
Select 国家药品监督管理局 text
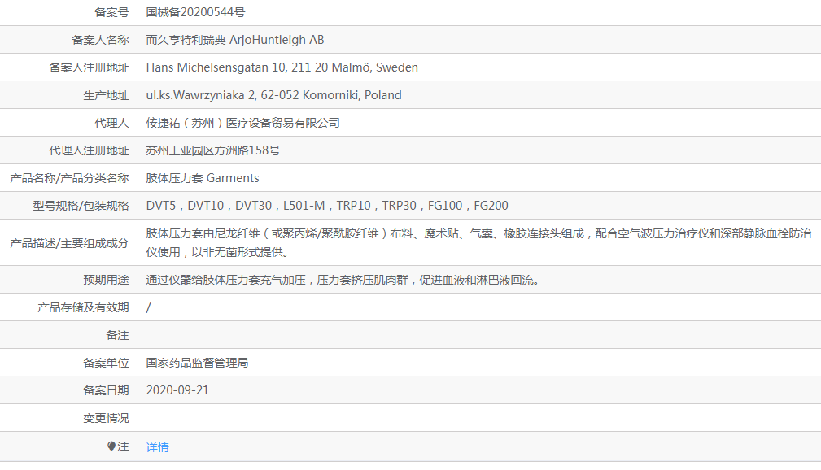coord(197,363)
